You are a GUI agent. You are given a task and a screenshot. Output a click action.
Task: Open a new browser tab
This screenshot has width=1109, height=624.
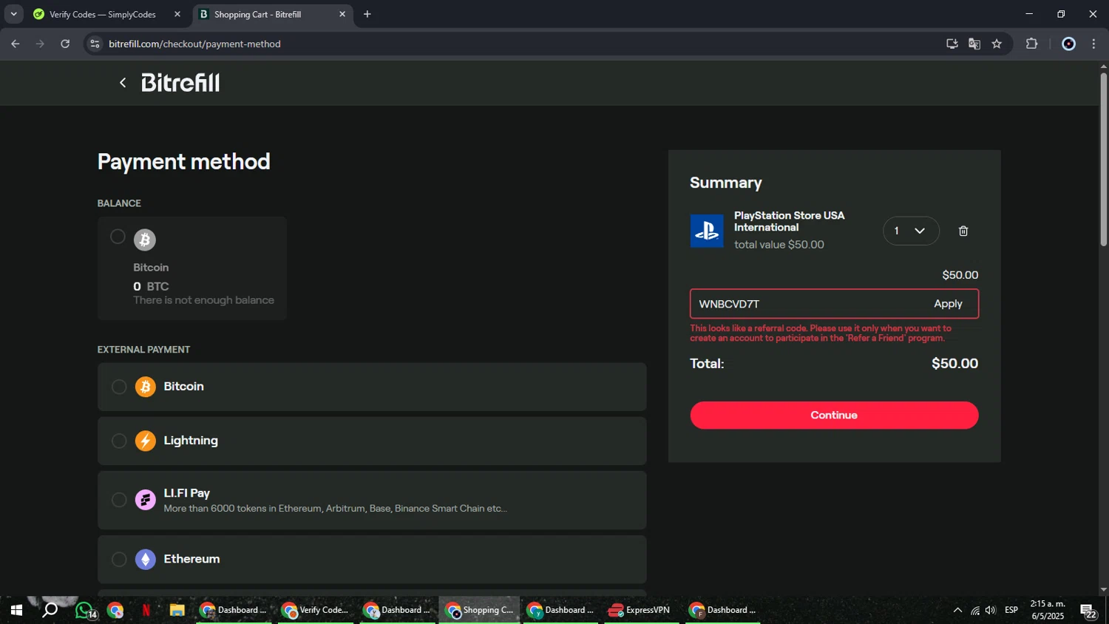coord(367,14)
